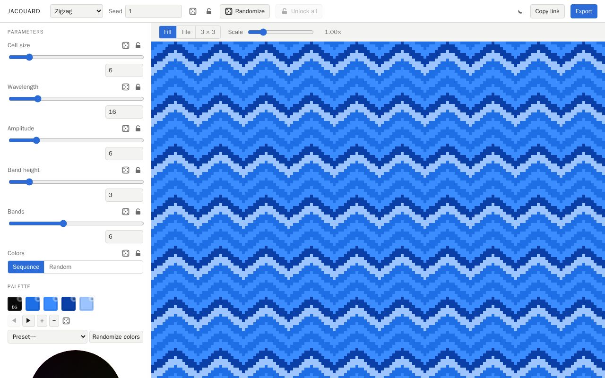This screenshot has width=605, height=378.
Task: Shift palette backward with the left arrow
Action: pos(14,321)
